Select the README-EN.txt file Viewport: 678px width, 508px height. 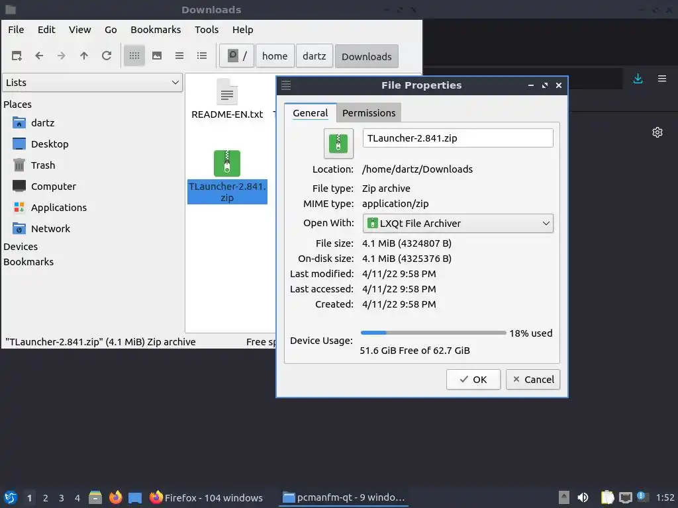(x=227, y=99)
